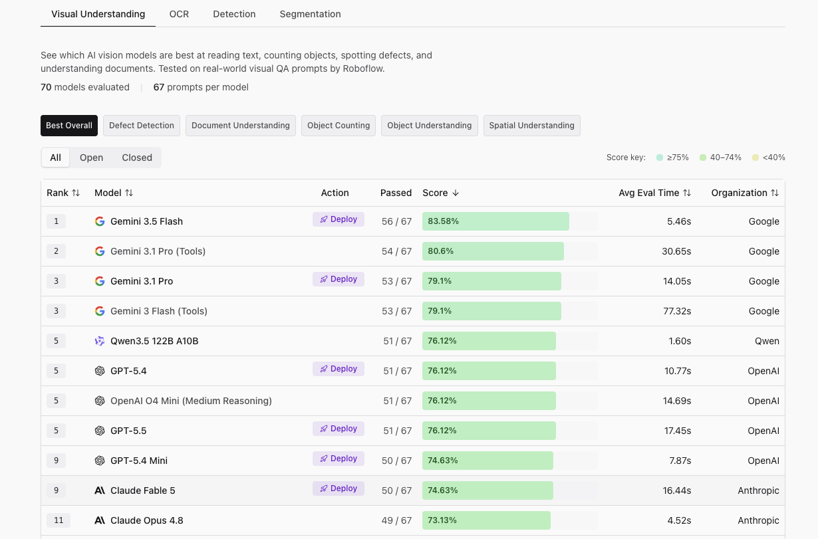
Task: Click the '1.60s' eval time cell
Action: [x=679, y=341]
